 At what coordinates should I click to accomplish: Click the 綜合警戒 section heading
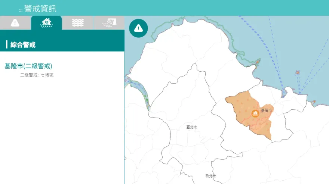23,45
